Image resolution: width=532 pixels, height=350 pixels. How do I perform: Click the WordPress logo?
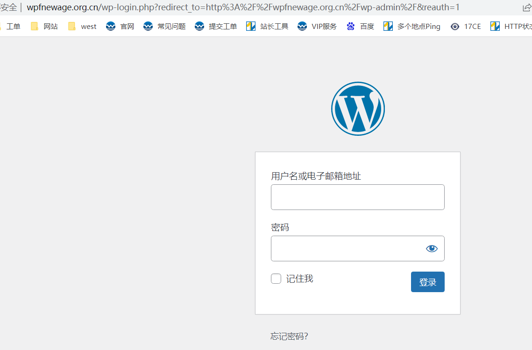(x=358, y=109)
